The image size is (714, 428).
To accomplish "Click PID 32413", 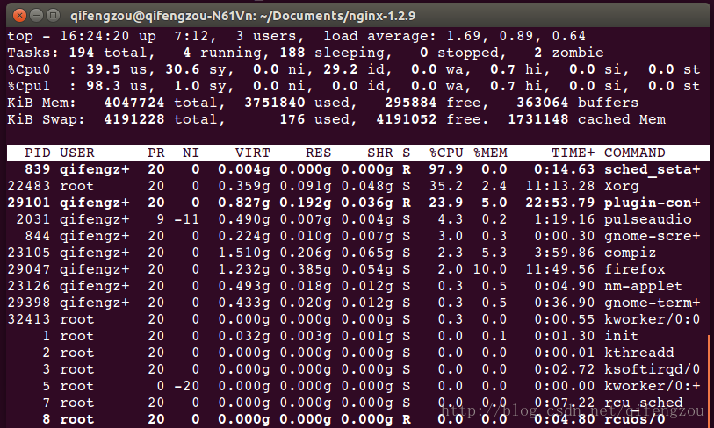I will tap(29, 319).
